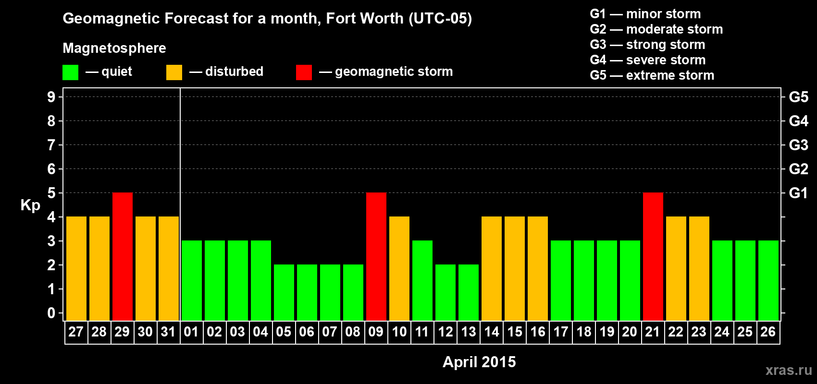The width and height of the screenshot is (817, 384).
Task: Click the date label 16 on the axis
Action: (x=538, y=332)
